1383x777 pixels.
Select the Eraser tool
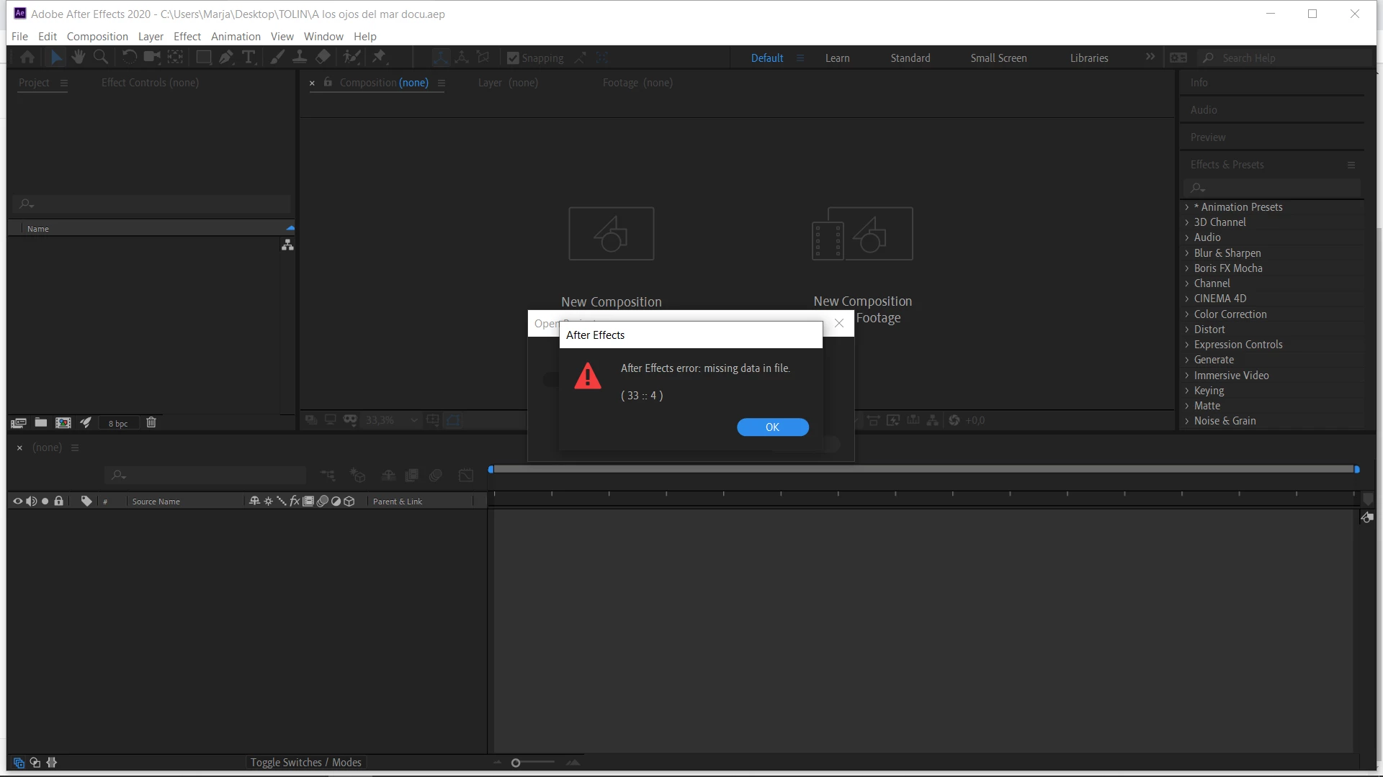[x=323, y=58]
